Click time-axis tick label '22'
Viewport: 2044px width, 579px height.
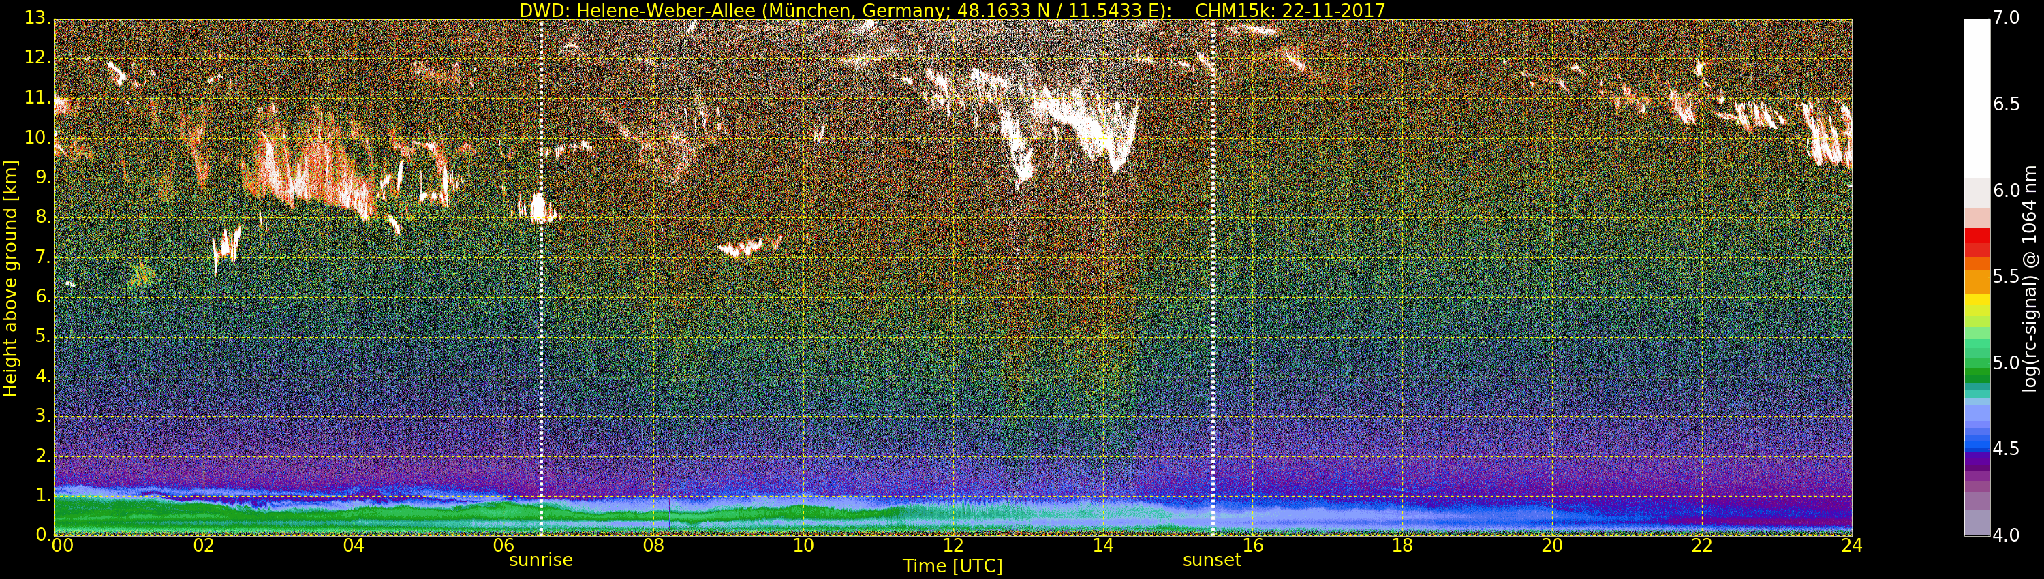[x=1702, y=546]
